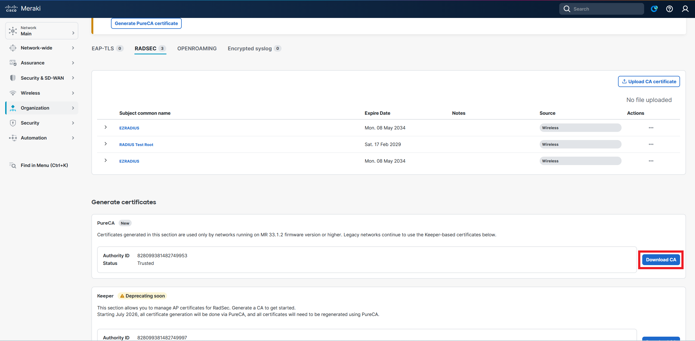The width and height of the screenshot is (695, 341).
Task: Click Upload CA certificate button
Action: [x=649, y=82]
